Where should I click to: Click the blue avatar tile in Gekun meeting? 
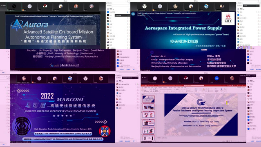(216, 78)
